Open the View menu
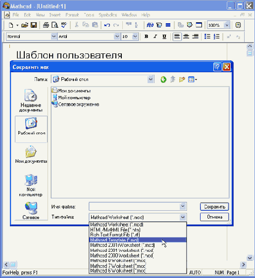Image resolution: width=255 pixels, height=278 pixels. tap(40, 15)
